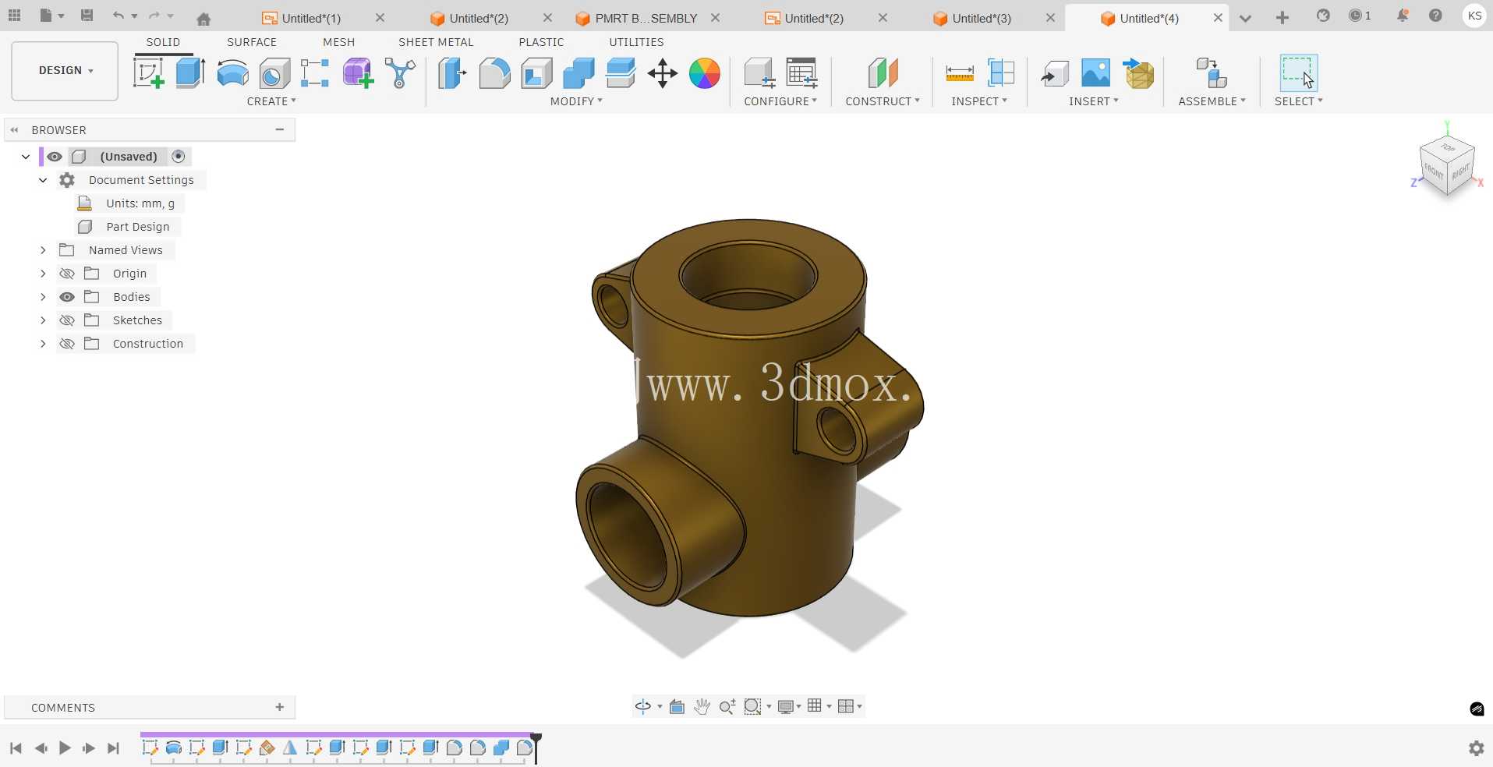Viewport: 1493px width, 767px height.
Task: Select the Pan hand tool
Action: 702,706
